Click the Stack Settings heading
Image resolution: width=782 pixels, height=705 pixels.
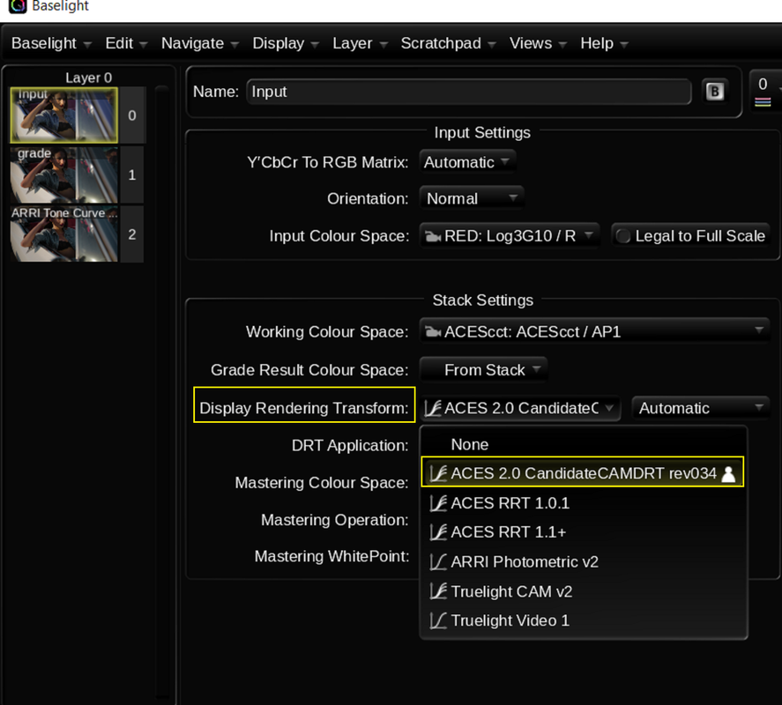coord(483,301)
